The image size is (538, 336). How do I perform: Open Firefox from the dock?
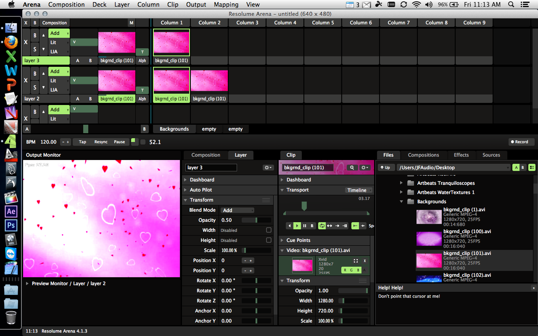click(x=11, y=42)
